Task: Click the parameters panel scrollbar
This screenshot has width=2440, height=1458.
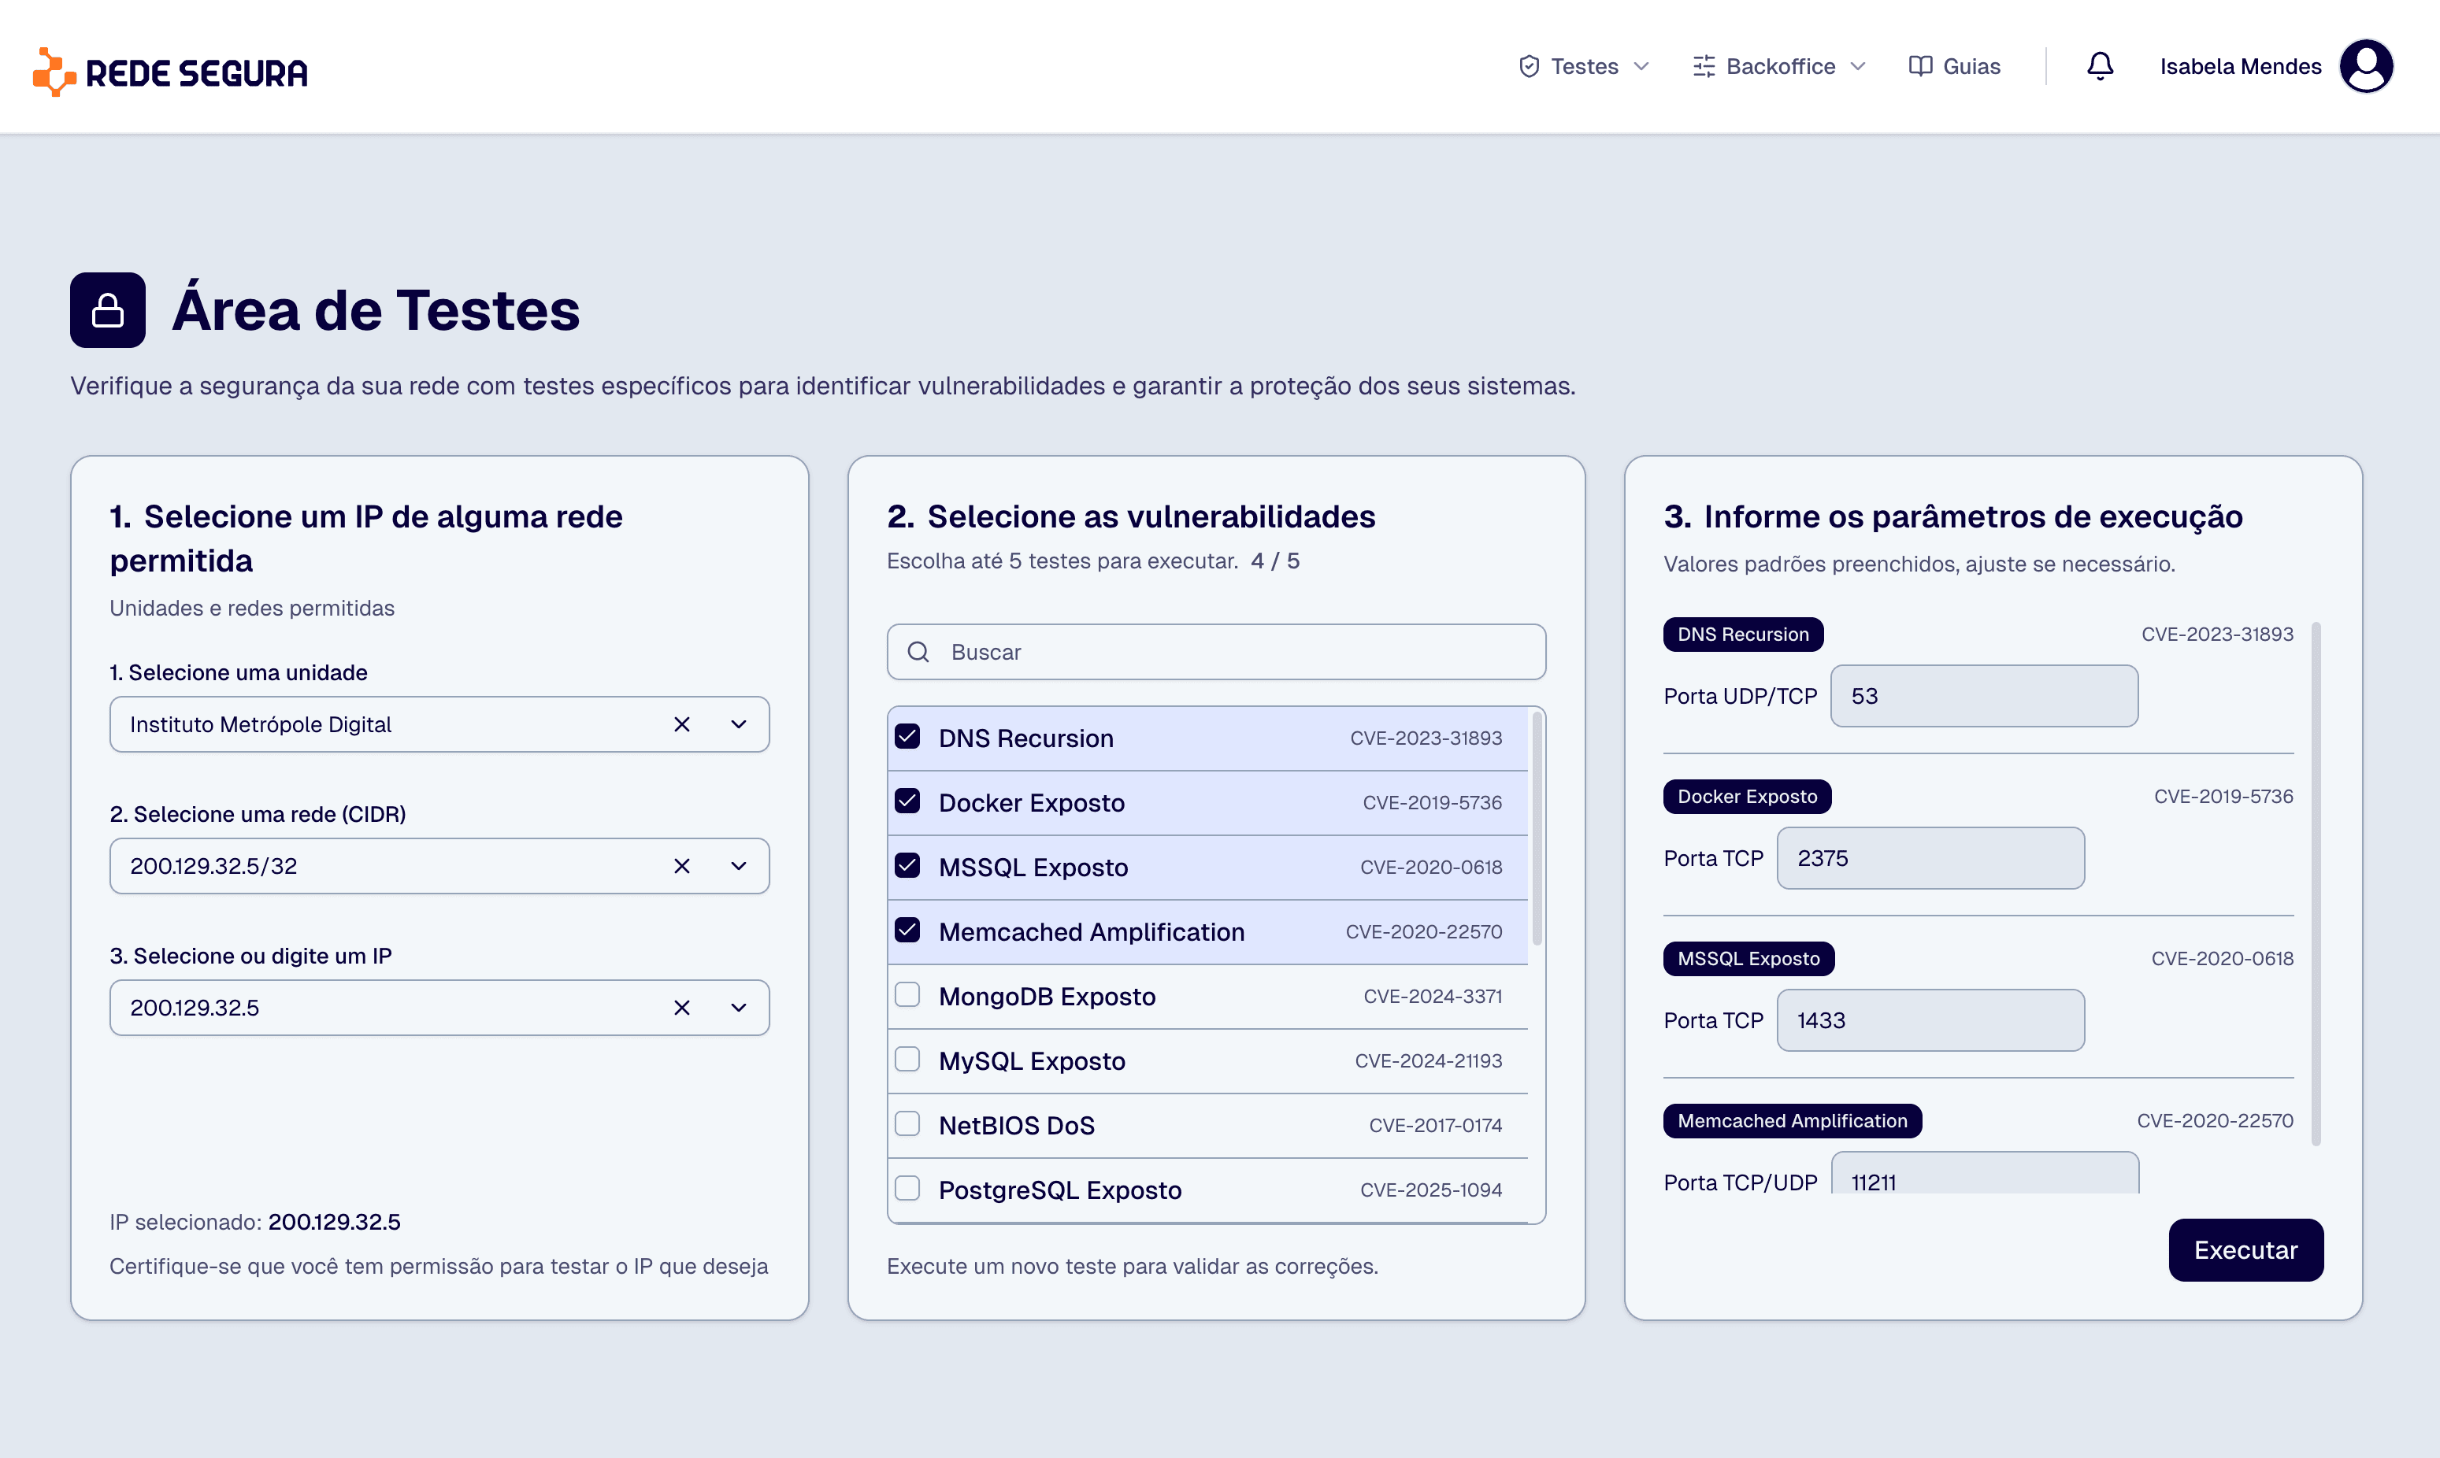Action: point(2316,884)
